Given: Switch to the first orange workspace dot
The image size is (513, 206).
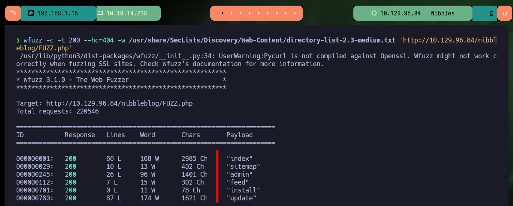Looking at the screenshot, I should (214, 13).
